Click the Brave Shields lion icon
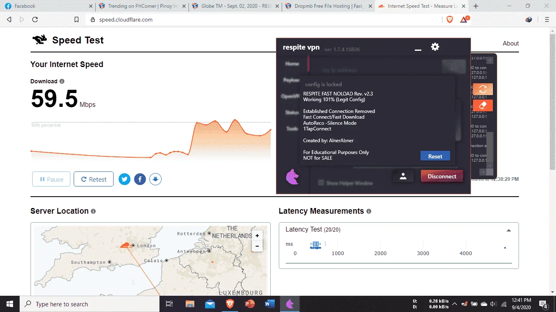This screenshot has height=312, width=556. tap(450, 19)
